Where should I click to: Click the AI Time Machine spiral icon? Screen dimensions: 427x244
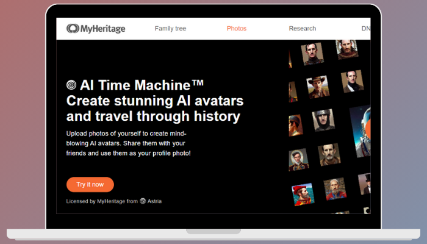(71, 85)
